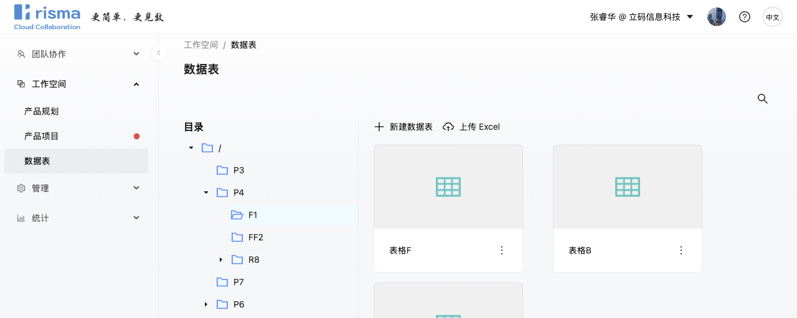The height and width of the screenshot is (318, 797).
Task: Click the 统计 chart icon
Action: (x=21, y=218)
